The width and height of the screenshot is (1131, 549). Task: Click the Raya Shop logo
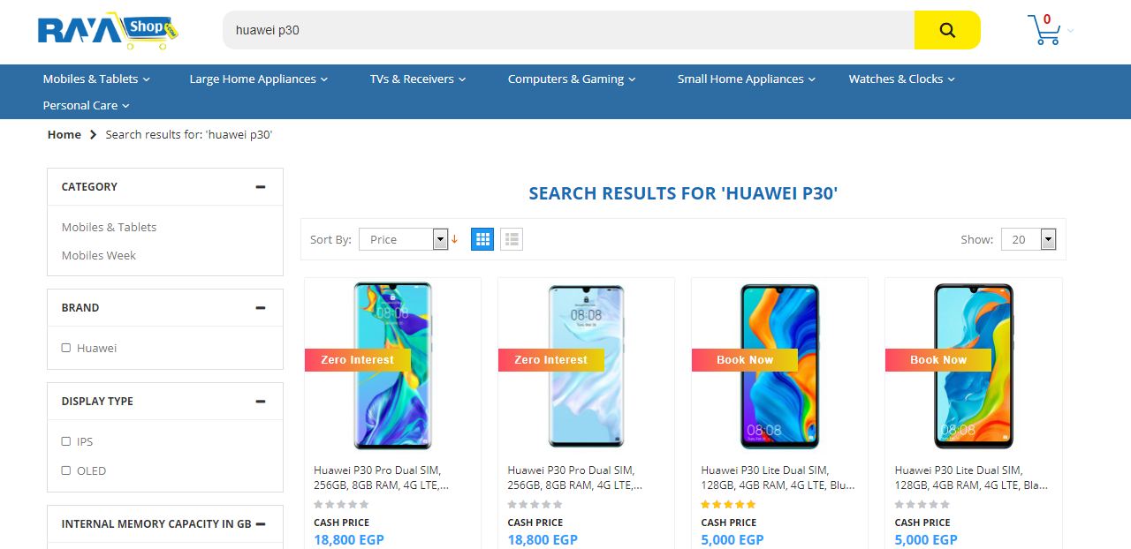pyautogui.click(x=108, y=30)
